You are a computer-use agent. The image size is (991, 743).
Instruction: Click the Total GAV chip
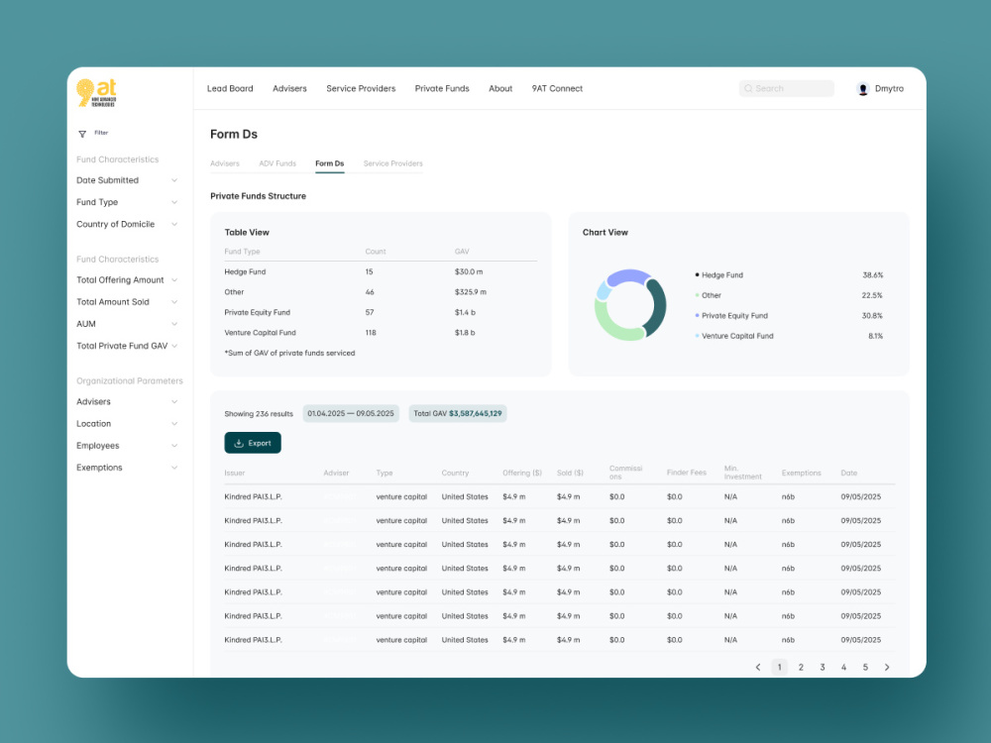point(458,414)
